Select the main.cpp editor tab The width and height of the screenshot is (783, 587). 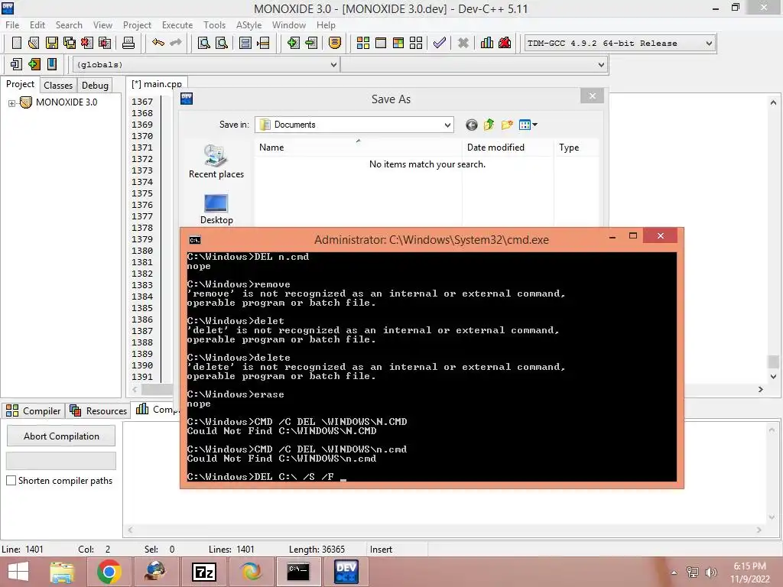tap(156, 84)
